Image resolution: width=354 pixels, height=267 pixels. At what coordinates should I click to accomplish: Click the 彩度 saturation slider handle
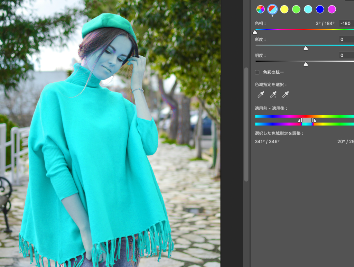point(306,48)
